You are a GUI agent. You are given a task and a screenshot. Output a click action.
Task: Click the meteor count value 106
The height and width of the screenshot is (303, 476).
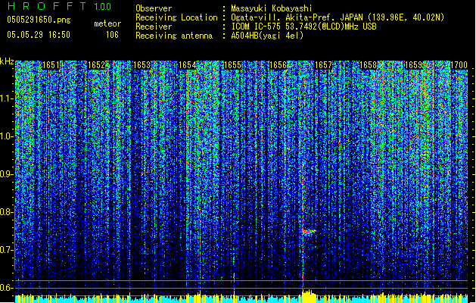tap(112, 35)
